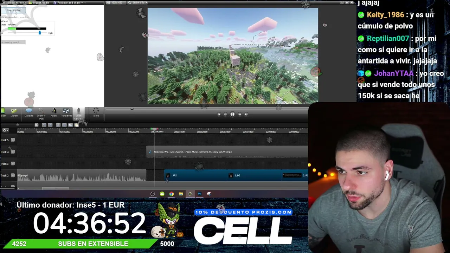Image resolution: width=450 pixels, height=253 pixels.
Task: Pause the video preview
Action: [x=232, y=114]
